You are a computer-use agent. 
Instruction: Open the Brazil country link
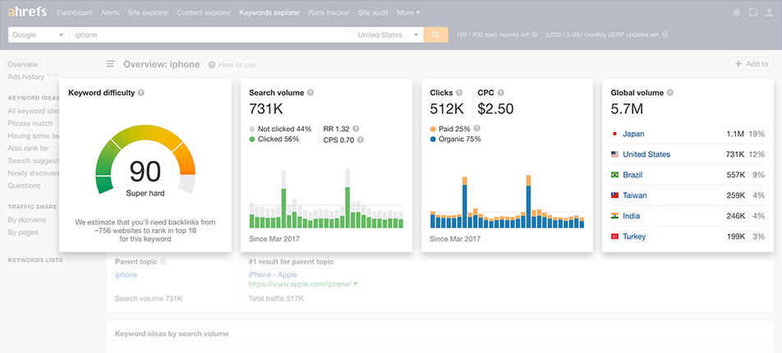tap(633, 175)
